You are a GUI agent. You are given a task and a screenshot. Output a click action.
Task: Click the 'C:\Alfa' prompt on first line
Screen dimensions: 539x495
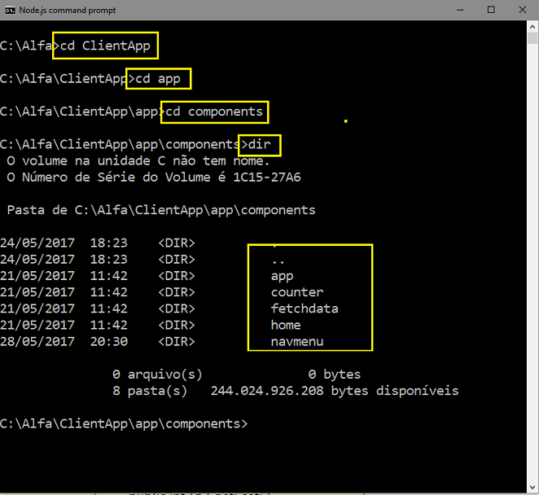pos(26,46)
